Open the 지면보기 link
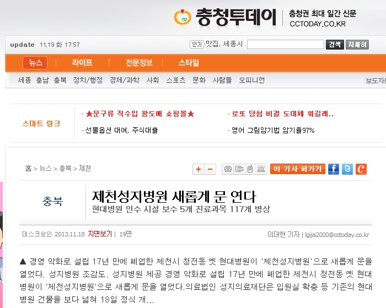 100,234
